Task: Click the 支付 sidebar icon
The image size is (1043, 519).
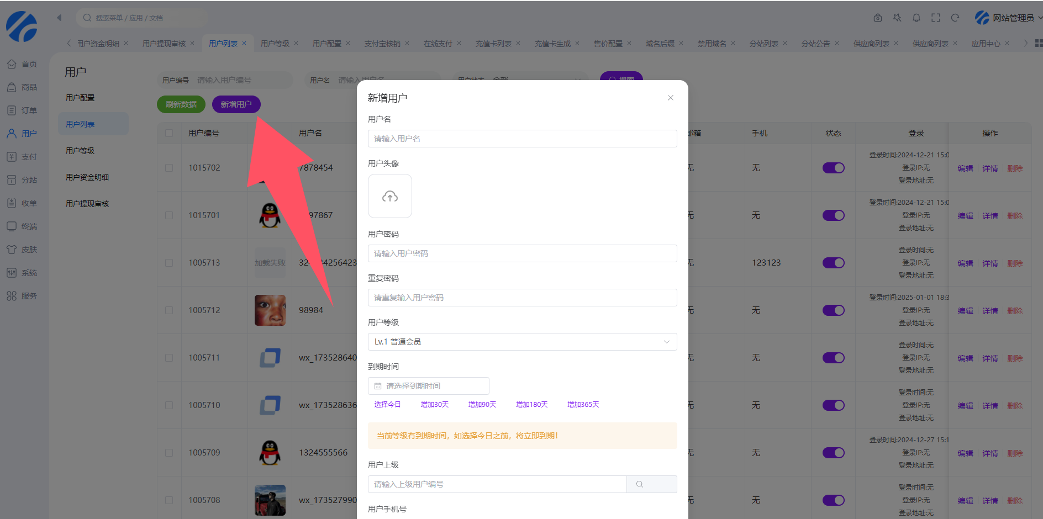Action: [x=22, y=156]
